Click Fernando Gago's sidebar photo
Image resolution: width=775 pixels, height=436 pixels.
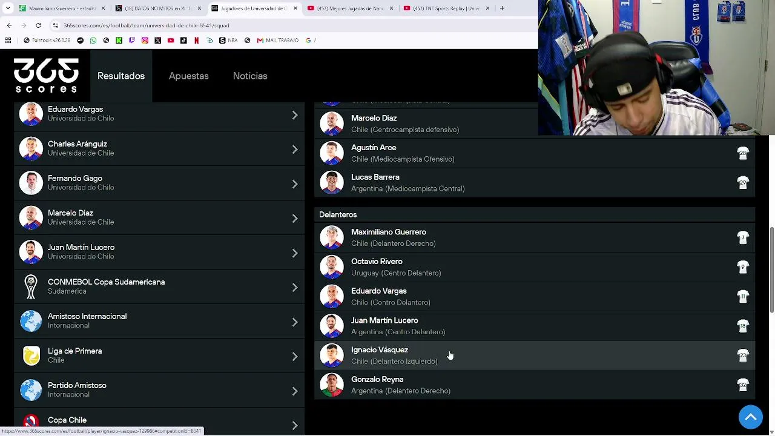31,183
